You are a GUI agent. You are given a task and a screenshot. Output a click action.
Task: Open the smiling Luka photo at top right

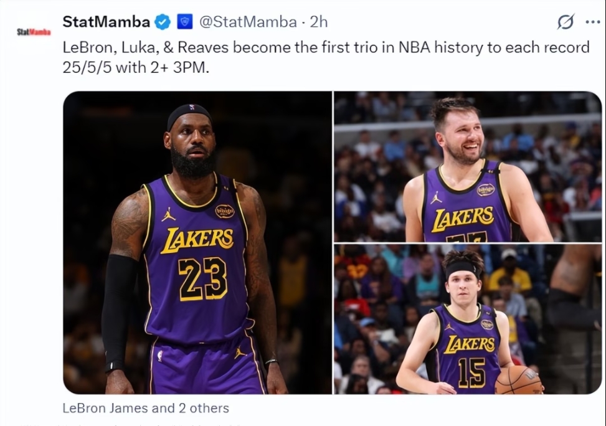pos(467,166)
